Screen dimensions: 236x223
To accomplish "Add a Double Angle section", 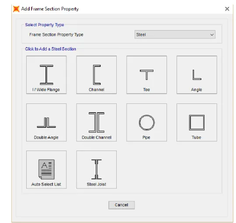I will point(46,122).
